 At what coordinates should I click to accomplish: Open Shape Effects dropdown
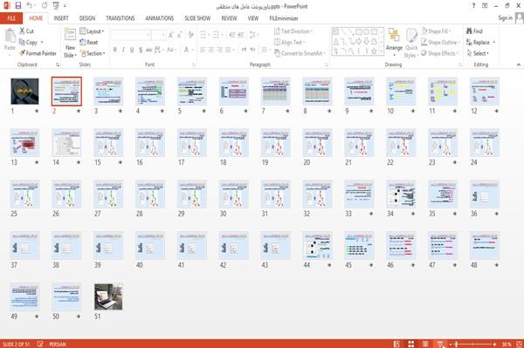pyautogui.click(x=439, y=53)
